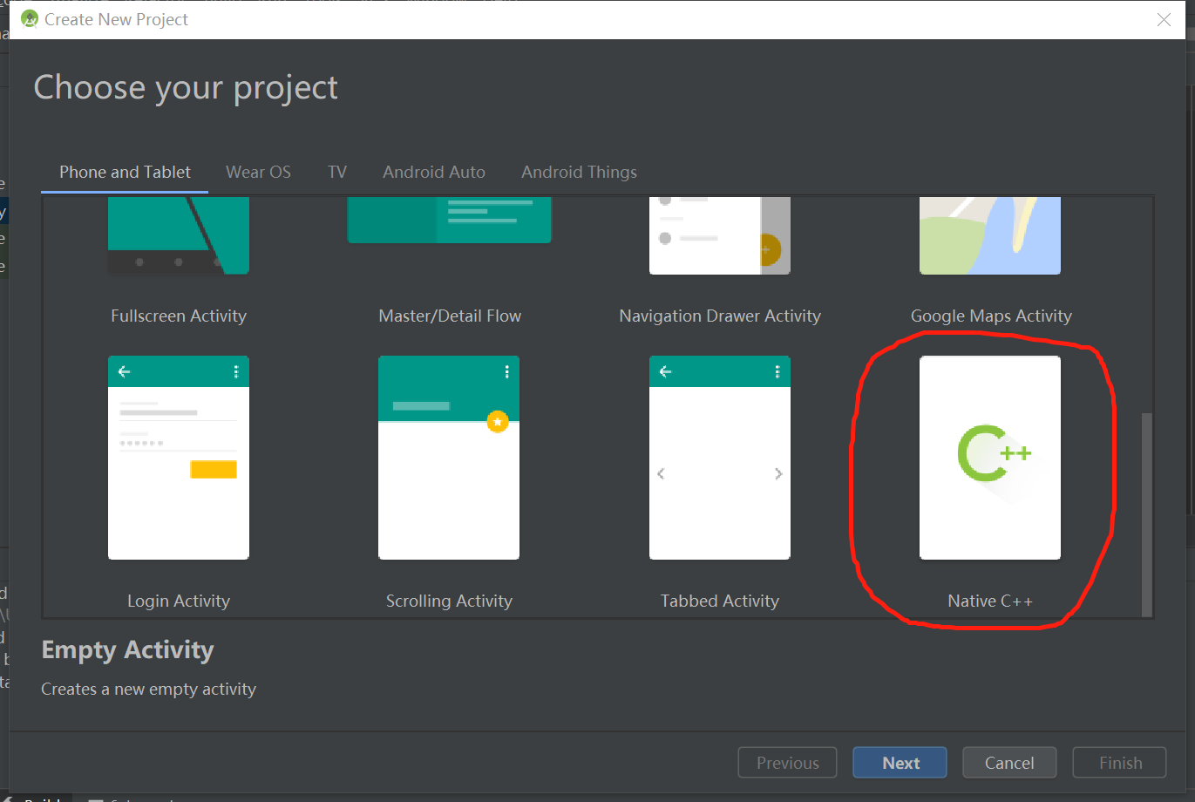Open the Phone and Tablet tab
1195x802 pixels.
(x=125, y=172)
